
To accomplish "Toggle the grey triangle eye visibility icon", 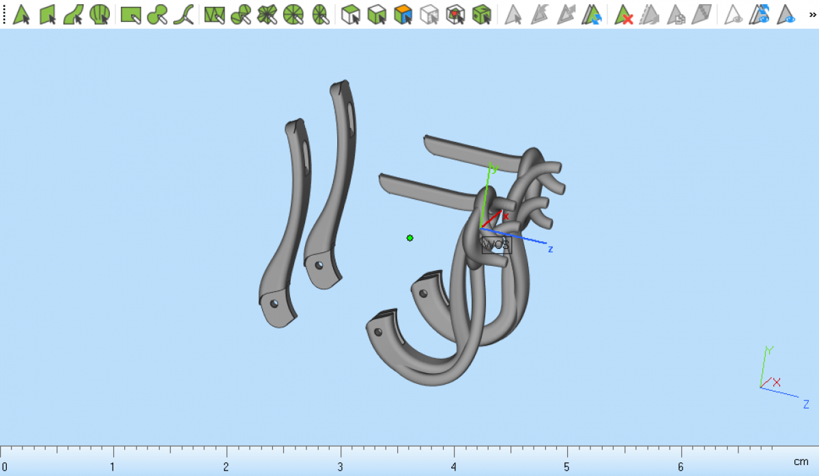I will (x=734, y=14).
